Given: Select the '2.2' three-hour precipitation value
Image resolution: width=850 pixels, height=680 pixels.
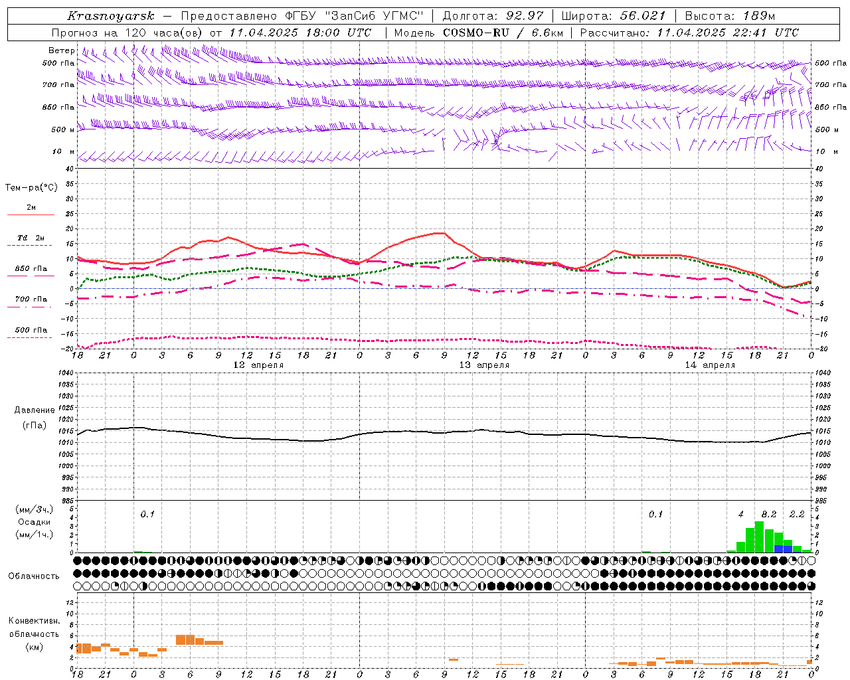Looking at the screenshot, I should [x=797, y=515].
